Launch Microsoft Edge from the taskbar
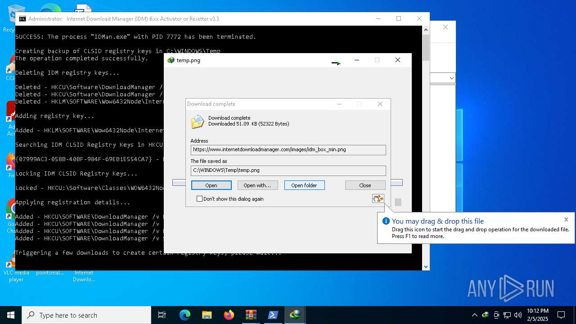The image size is (576, 324). pos(185,315)
